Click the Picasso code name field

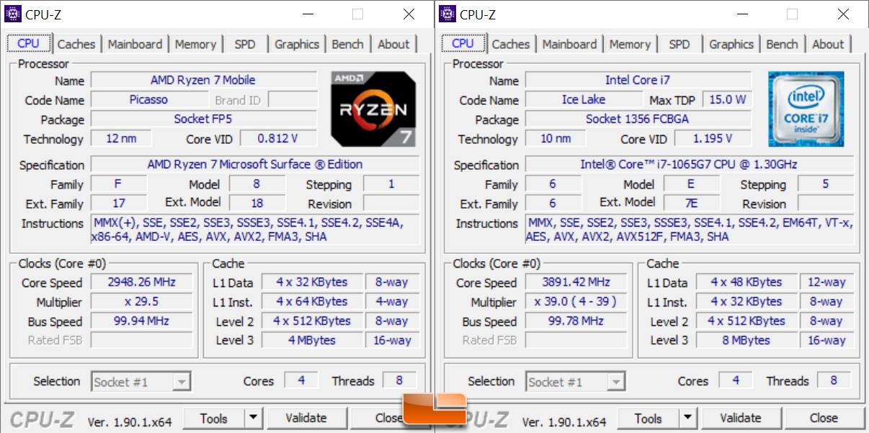click(148, 99)
